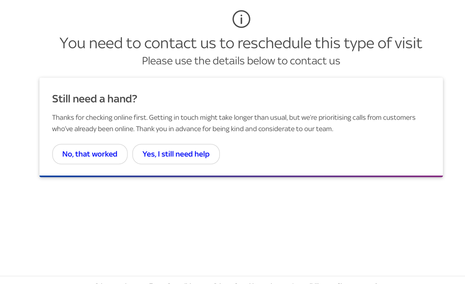Choose "Yes, I still need help"

click(x=176, y=154)
